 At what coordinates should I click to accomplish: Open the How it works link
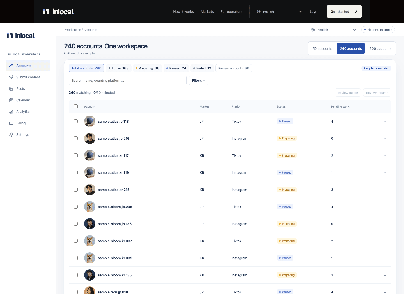[183, 11]
